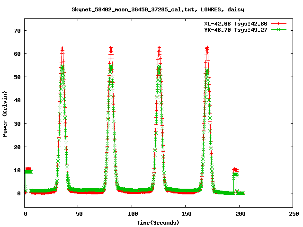This screenshot has height=227, width=303.
Task: Click the calibration pulse near 196 seconds
Action: pyautogui.click(x=235, y=172)
